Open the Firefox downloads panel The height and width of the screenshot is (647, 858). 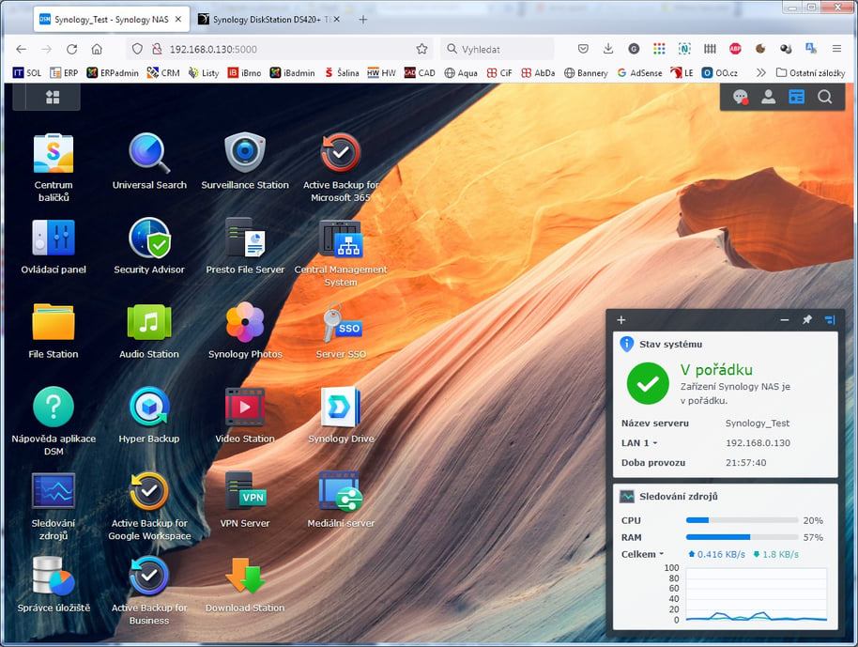pos(608,49)
